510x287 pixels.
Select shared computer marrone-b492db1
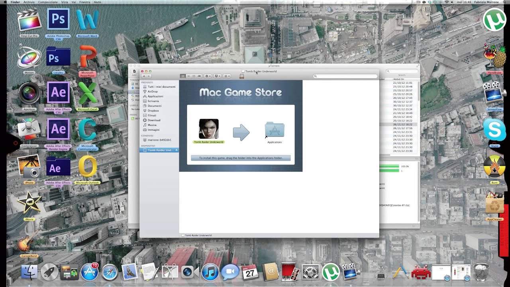tap(159, 140)
